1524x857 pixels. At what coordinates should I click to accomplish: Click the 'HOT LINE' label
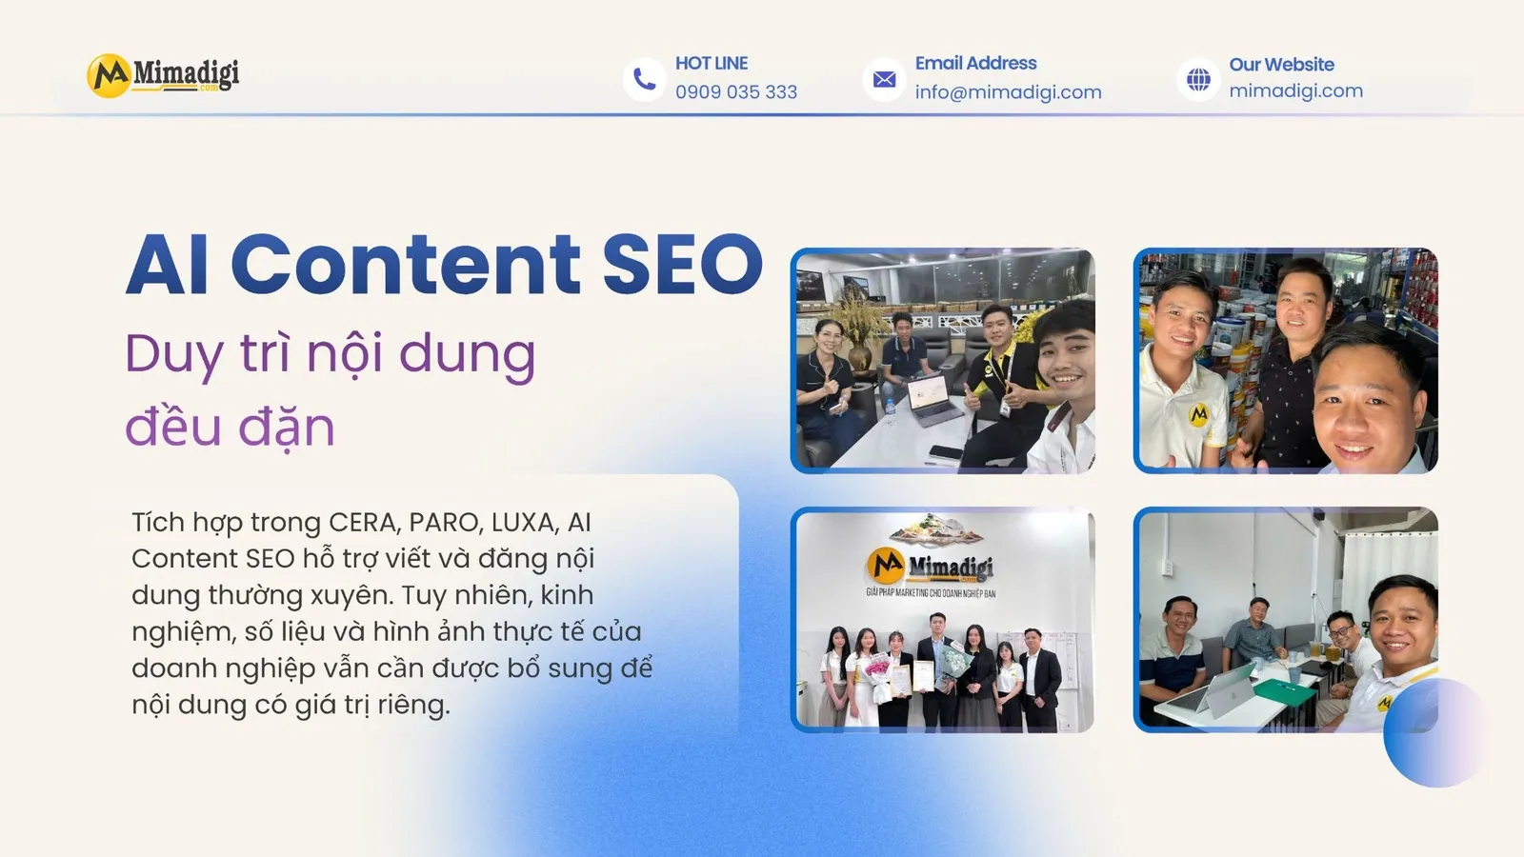click(712, 63)
